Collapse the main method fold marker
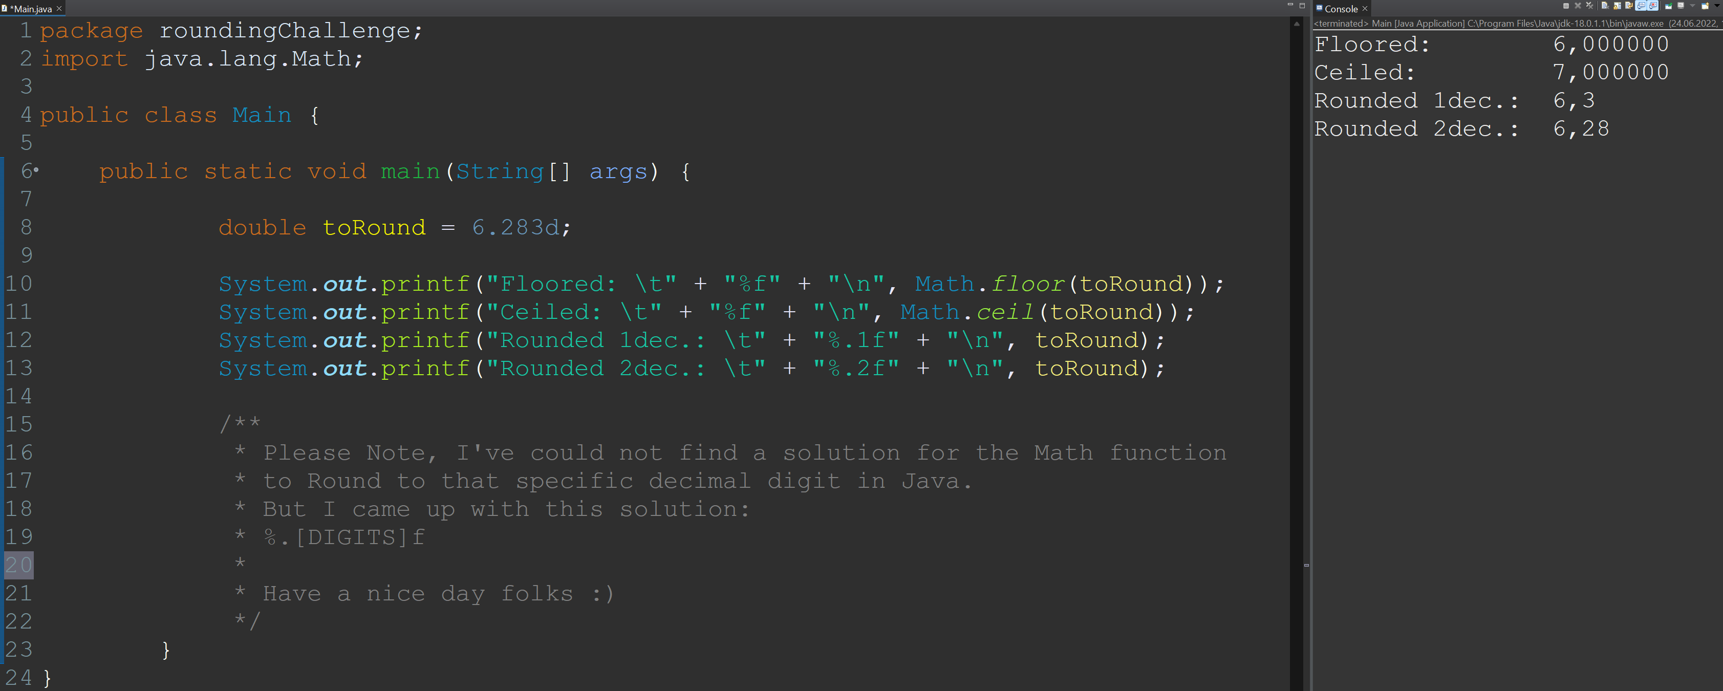The image size is (1723, 691). pyautogui.click(x=35, y=170)
